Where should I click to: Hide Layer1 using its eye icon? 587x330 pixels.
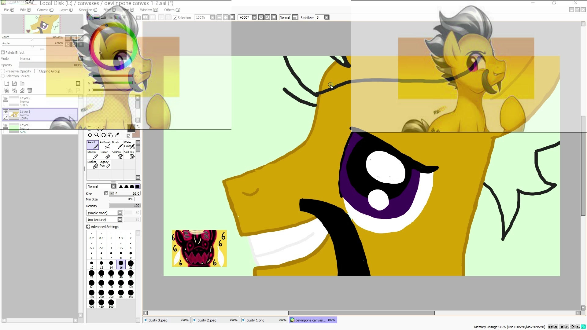point(6,112)
